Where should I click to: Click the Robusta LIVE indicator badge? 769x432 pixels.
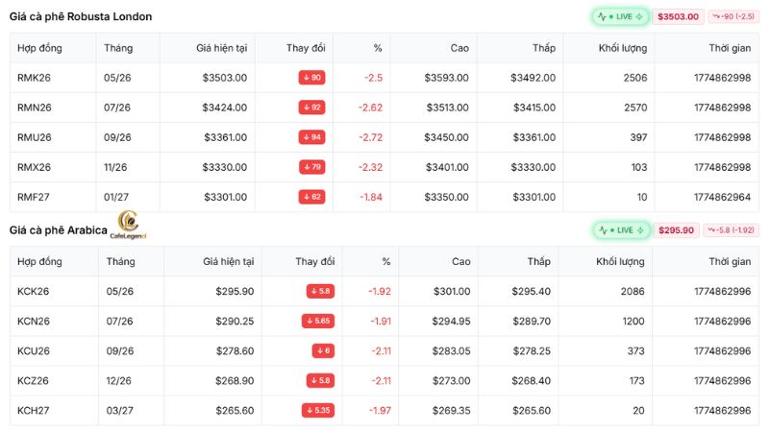pyautogui.click(x=620, y=16)
